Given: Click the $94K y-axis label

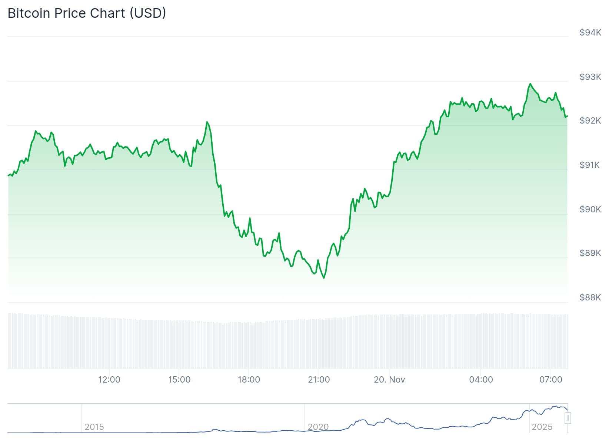Looking at the screenshot, I should (x=590, y=33).
